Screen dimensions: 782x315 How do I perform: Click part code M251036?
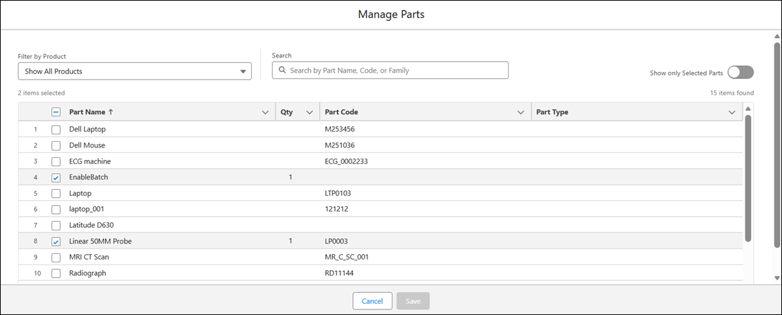coord(340,145)
